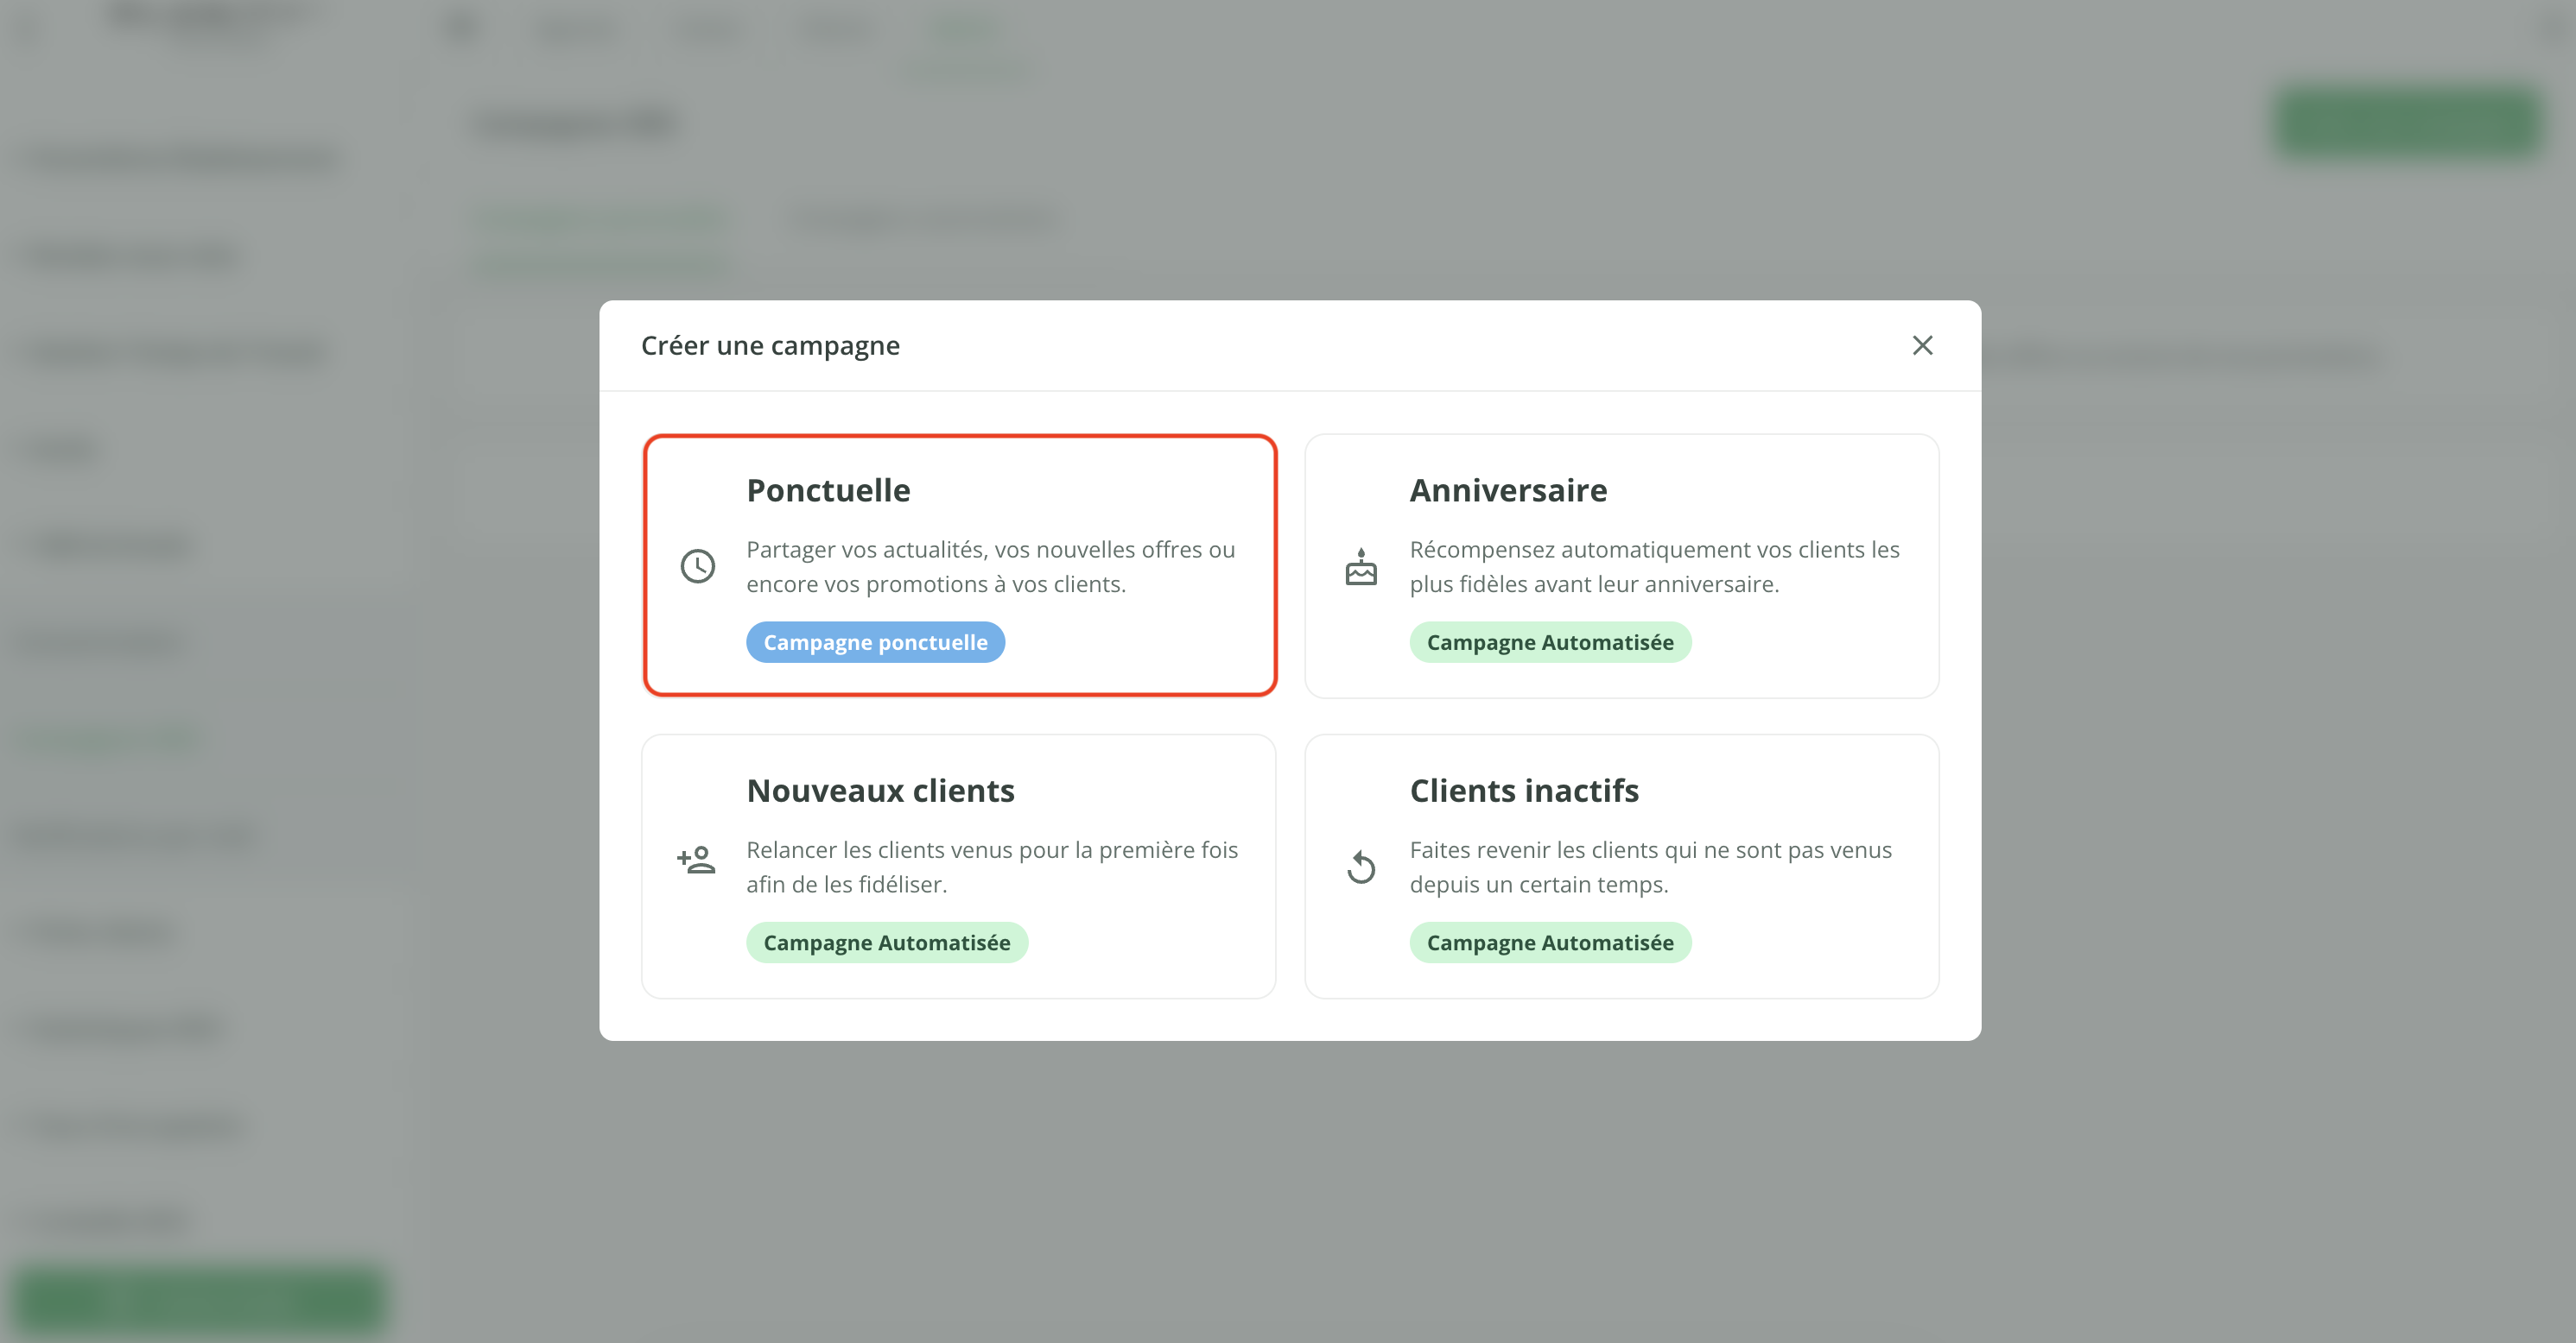This screenshot has width=2576, height=1343.
Task: Open the Clients inactifs campaign heading
Action: 1523,791
